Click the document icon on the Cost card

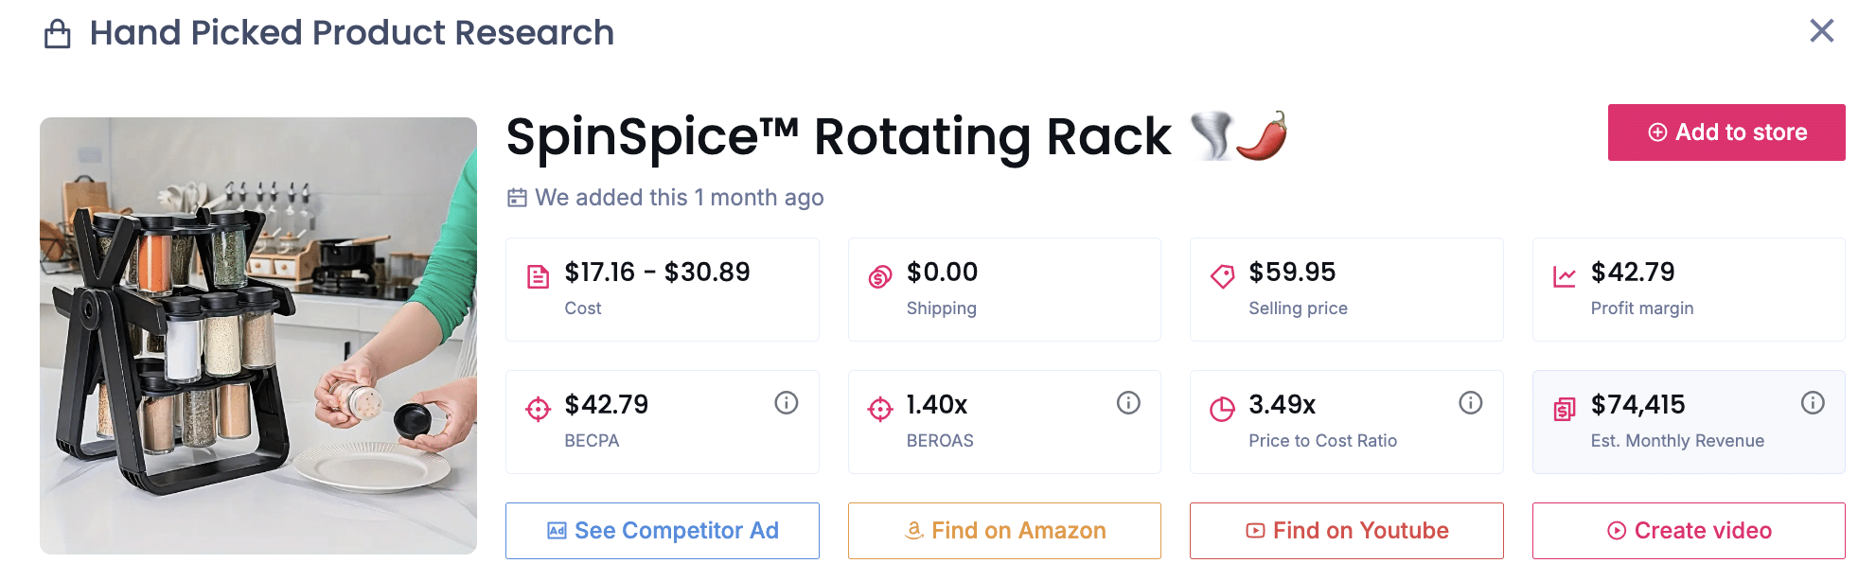(x=539, y=276)
